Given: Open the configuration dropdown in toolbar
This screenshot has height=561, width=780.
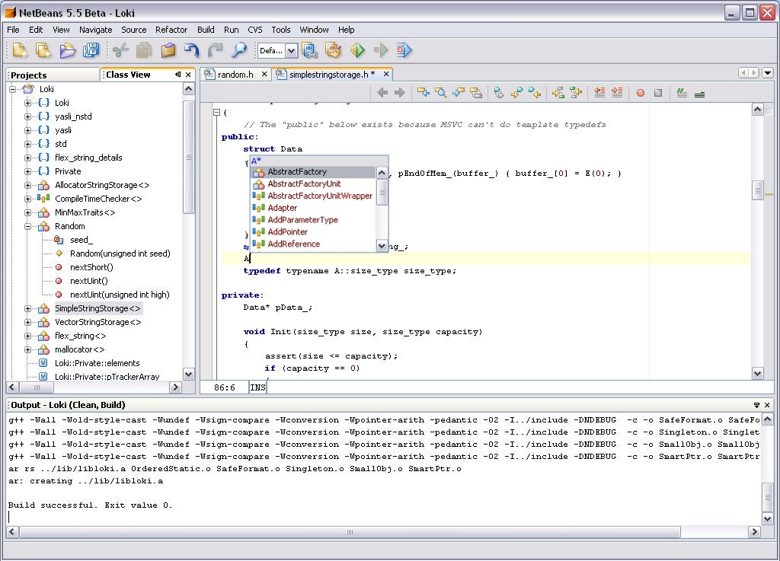Looking at the screenshot, I should pyautogui.click(x=291, y=51).
